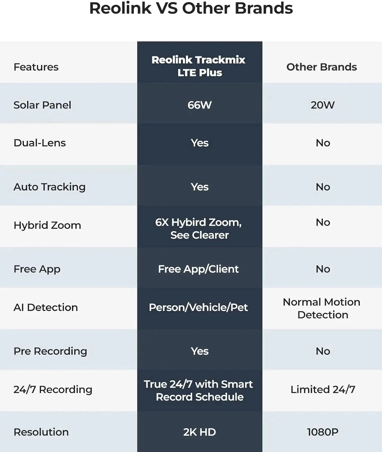The image size is (382, 452).
Task: Select the "Features" column header
Action: click(36, 67)
